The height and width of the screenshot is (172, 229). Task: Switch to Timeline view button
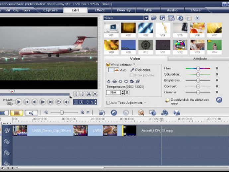(x=17, y=113)
